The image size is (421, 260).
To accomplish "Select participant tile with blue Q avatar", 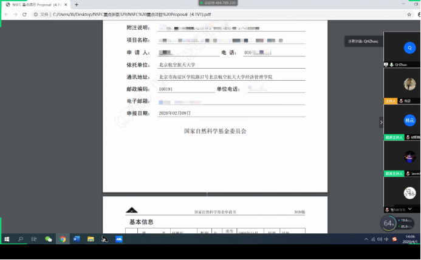I will pyautogui.click(x=402, y=48).
